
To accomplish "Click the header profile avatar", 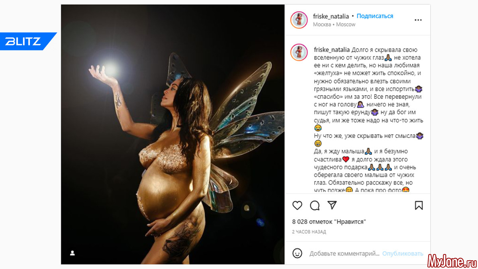I will pyautogui.click(x=299, y=20).
